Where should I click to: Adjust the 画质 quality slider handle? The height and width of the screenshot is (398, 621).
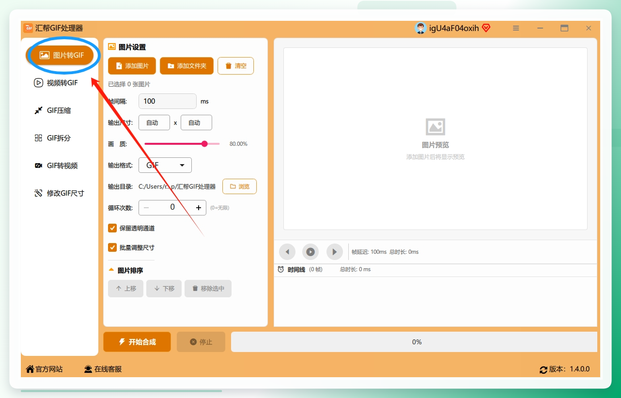(204, 144)
